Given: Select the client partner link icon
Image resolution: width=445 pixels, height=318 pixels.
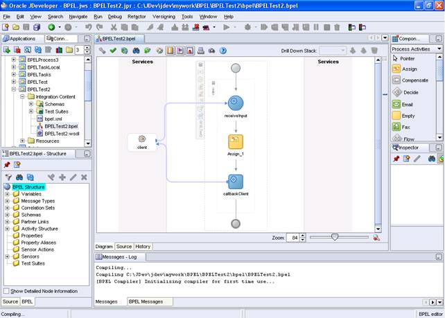Looking at the screenshot, I should coord(142,139).
